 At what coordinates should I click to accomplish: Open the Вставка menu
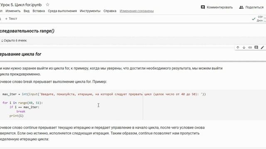[39, 11]
